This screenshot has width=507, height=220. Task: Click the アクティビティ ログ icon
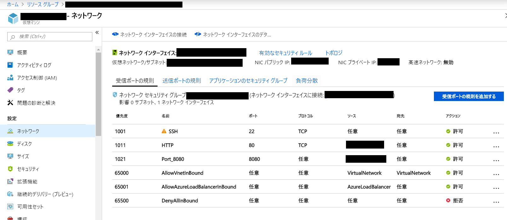(x=10, y=65)
